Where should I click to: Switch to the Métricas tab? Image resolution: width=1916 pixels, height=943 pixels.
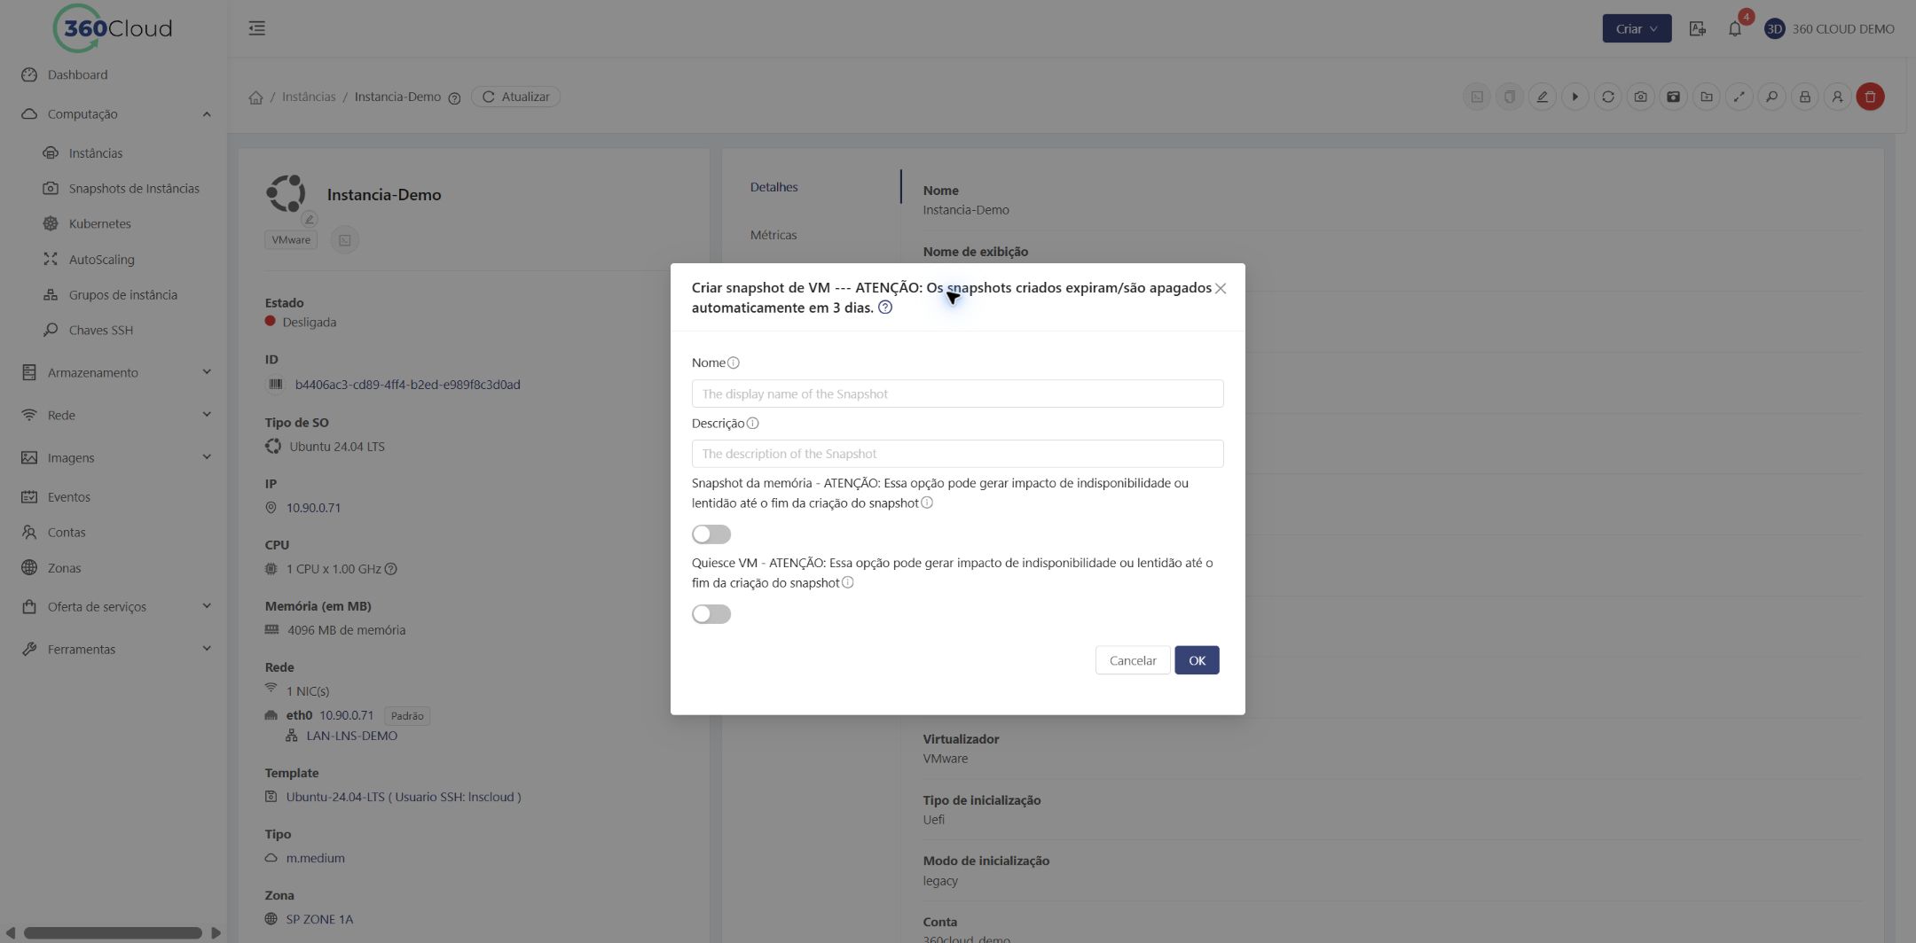pos(773,235)
